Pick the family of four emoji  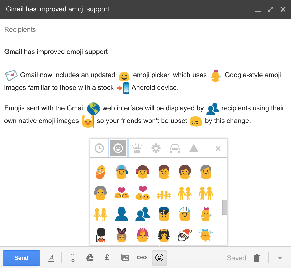(164, 195)
